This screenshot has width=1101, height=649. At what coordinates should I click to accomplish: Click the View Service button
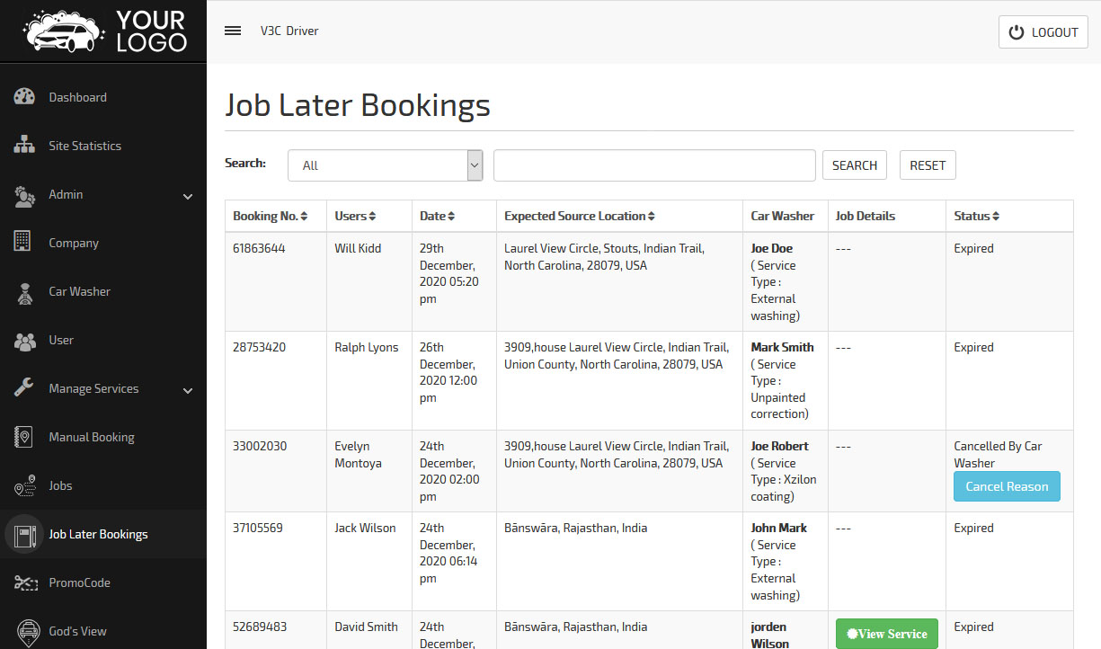pos(887,634)
